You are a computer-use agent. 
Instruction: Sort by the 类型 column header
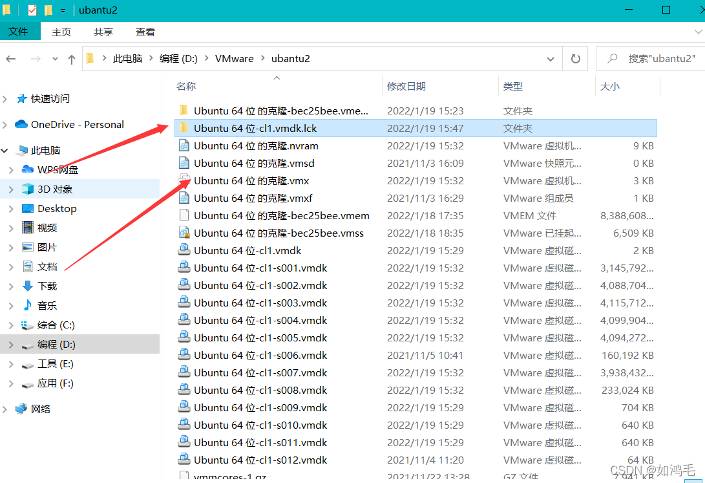(513, 86)
